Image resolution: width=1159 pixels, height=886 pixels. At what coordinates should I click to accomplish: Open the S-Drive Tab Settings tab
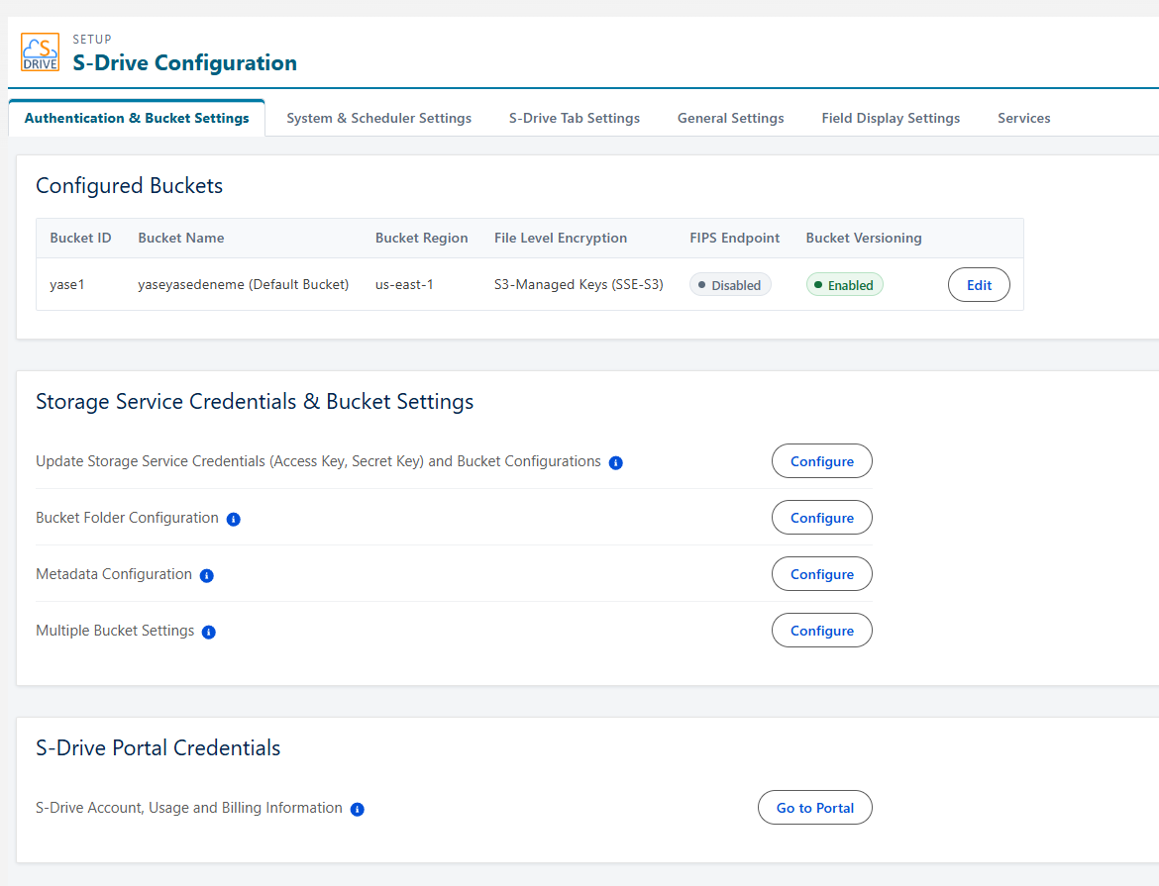[x=575, y=118]
